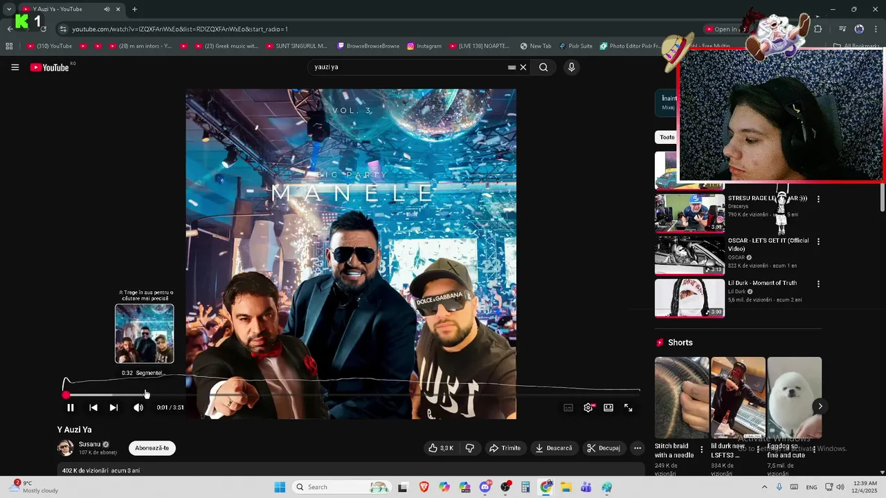Open the (310) YouTube bookmark
Viewport: 886px width, 498px height.
(x=49, y=46)
